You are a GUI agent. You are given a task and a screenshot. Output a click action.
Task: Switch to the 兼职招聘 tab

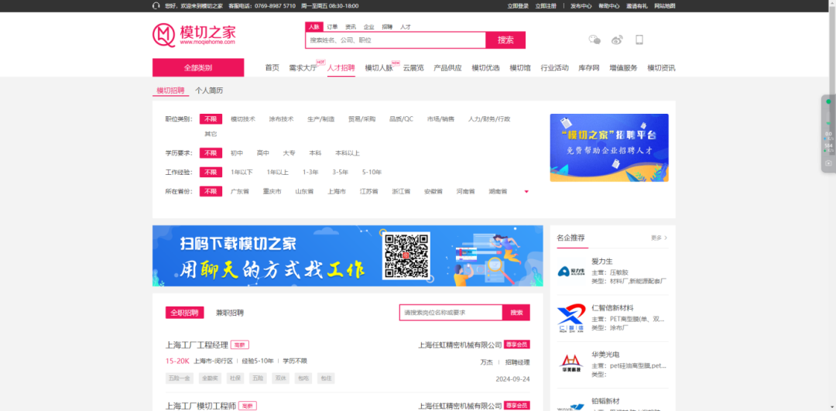tap(229, 313)
